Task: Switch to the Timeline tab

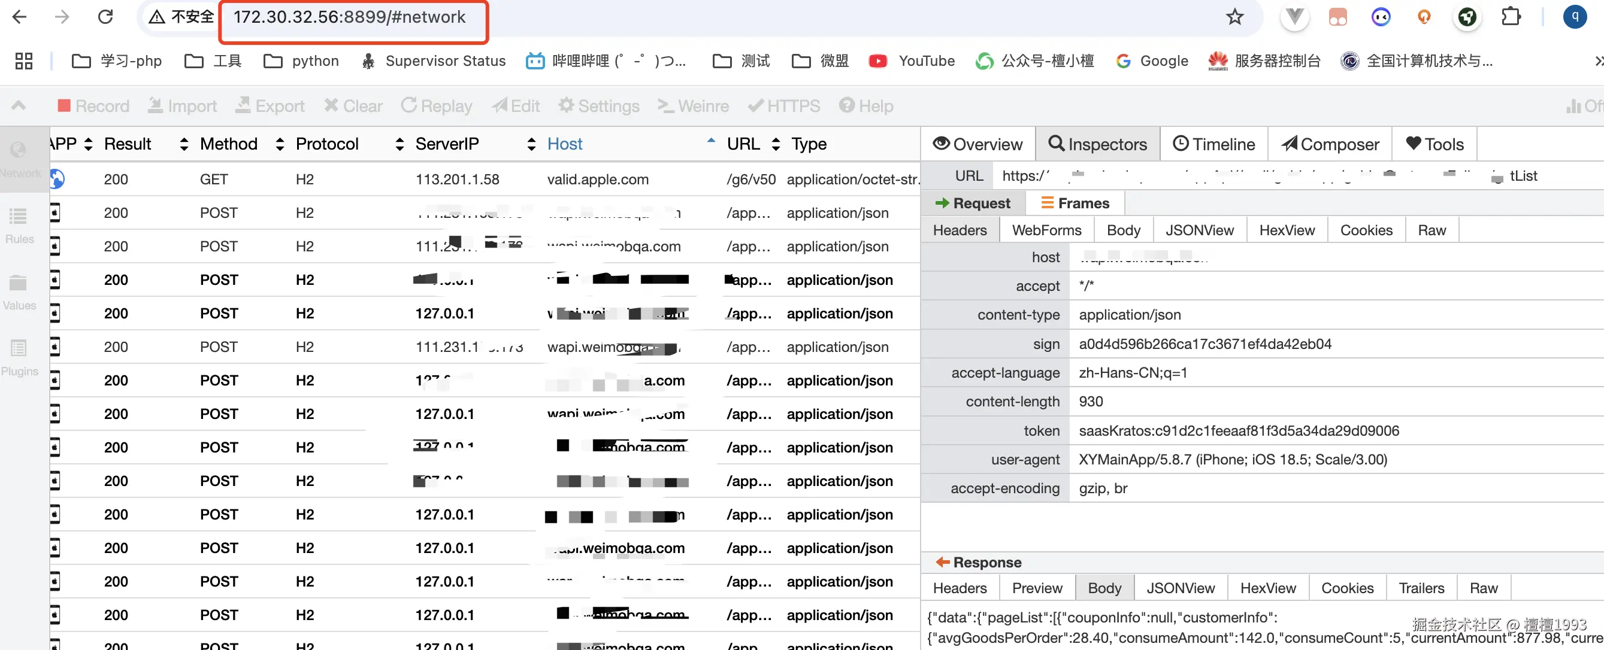Action: pos(1213,144)
